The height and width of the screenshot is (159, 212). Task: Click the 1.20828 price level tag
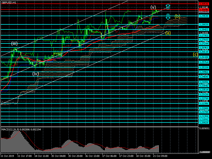pos(204,123)
